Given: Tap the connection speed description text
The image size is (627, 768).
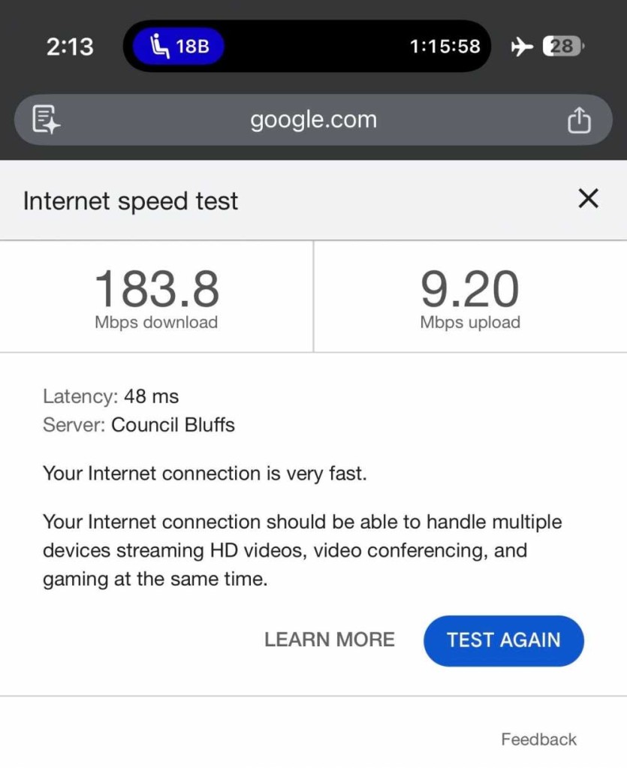Looking at the screenshot, I should point(300,550).
